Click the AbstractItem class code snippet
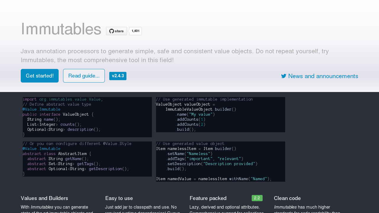 (x=87, y=159)
